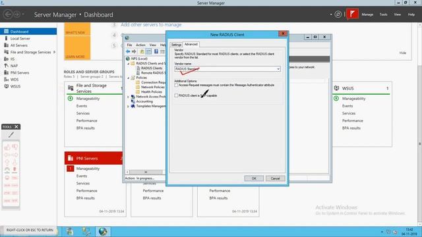Refresh the Server Manager dashboard
This screenshot has height=237, width=422.
coord(338,14)
